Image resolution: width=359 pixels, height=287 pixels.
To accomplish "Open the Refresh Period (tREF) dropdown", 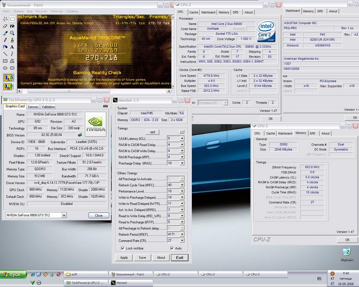I will [182, 234].
